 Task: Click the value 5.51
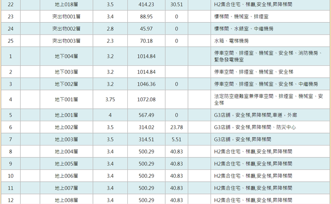click(177, 140)
